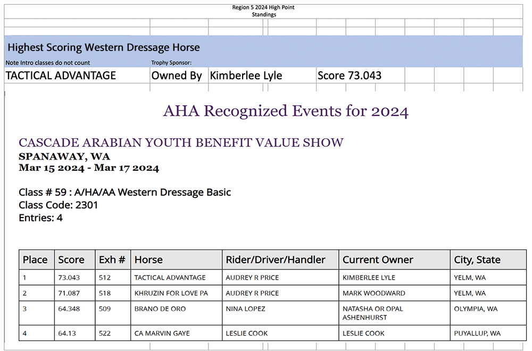Select the 'Kimberlee Lyle' owner cell
This screenshot has height=351, width=532.
(262, 76)
